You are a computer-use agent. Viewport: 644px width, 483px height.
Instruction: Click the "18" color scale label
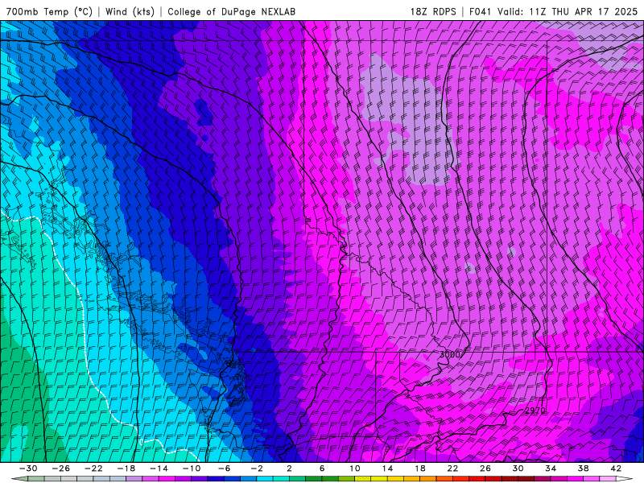[x=420, y=469]
